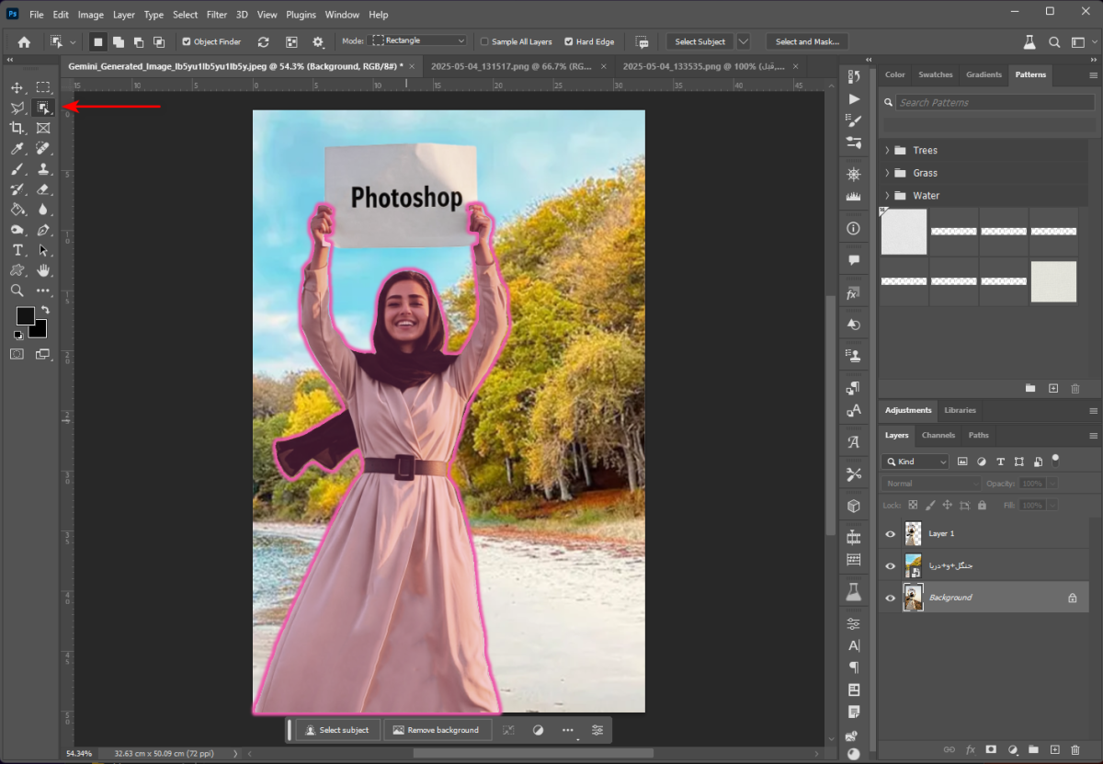Open the layer filter Kind dropdown

pos(915,462)
